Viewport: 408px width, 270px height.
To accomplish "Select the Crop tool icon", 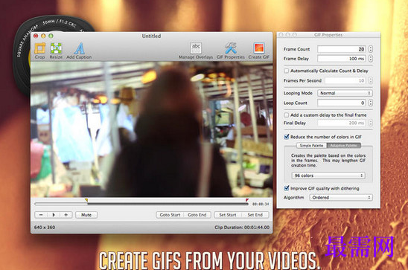I will click(x=40, y=48).
